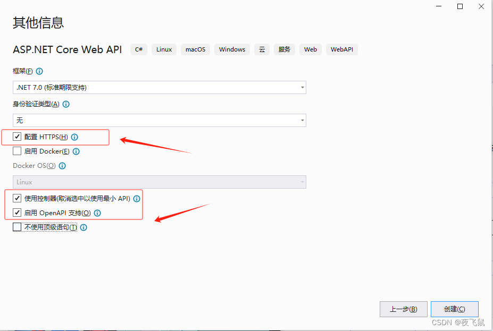Image resolution: width=493 pixels, height=331 pixels.
Task: Click the 身份验证类型(A) label
Action: [x=36, y=104]
